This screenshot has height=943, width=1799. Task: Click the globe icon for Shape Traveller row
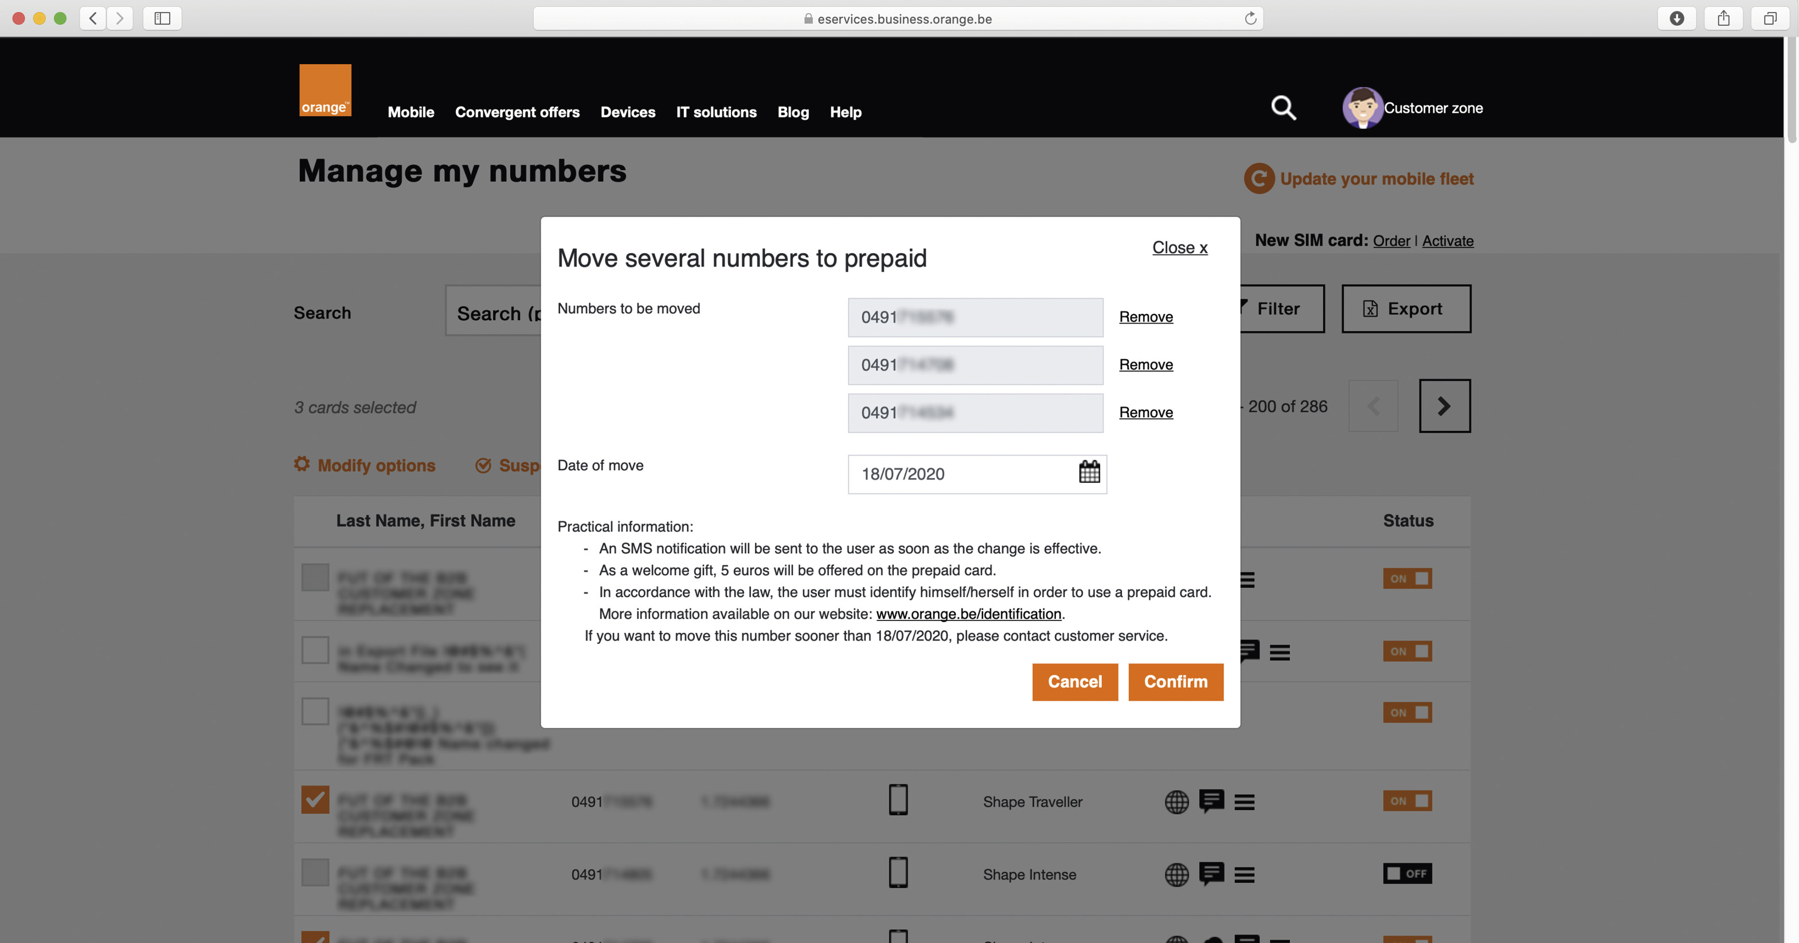pyautogui.click(x=1177, y=800)
